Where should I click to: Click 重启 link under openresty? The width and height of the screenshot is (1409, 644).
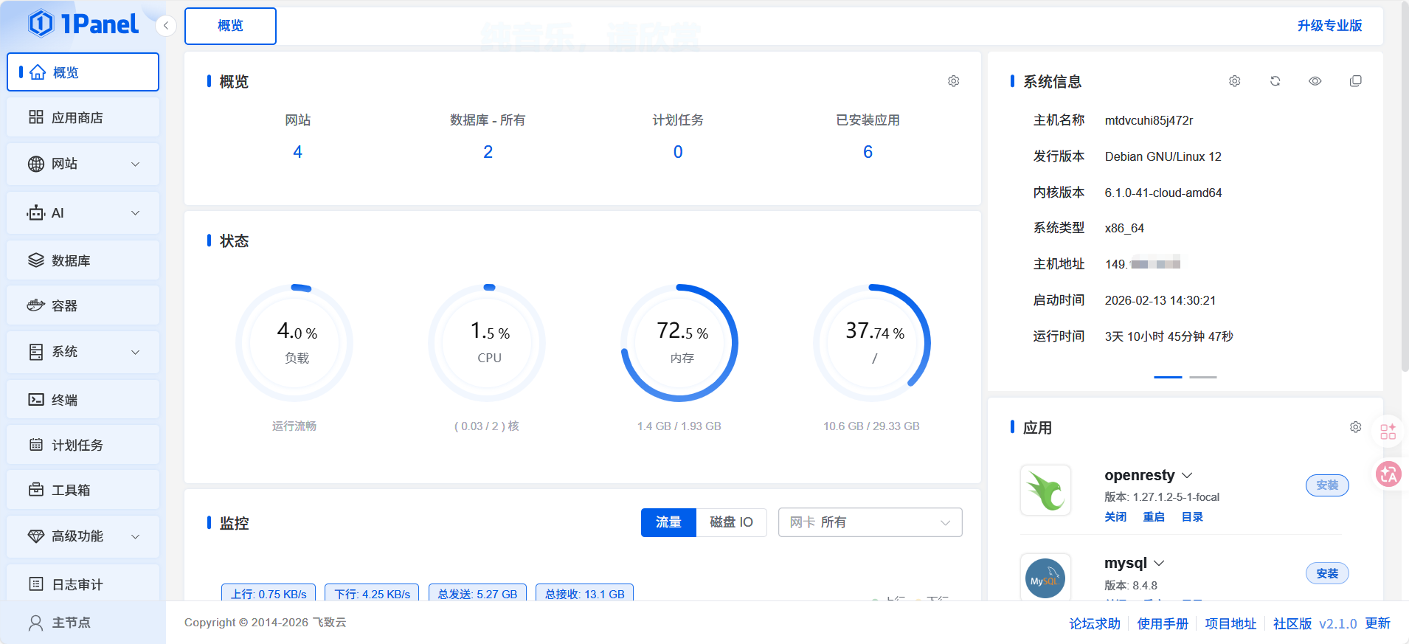(1154, 517)
